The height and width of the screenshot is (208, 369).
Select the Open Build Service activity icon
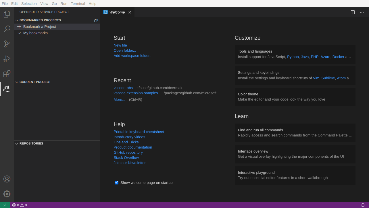[7, 89]
